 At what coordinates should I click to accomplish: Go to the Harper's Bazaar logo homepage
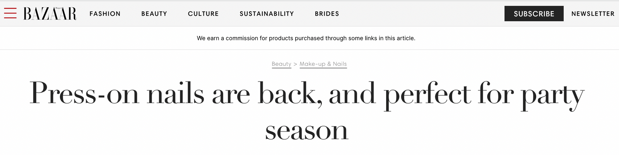(x=50, y=13)
